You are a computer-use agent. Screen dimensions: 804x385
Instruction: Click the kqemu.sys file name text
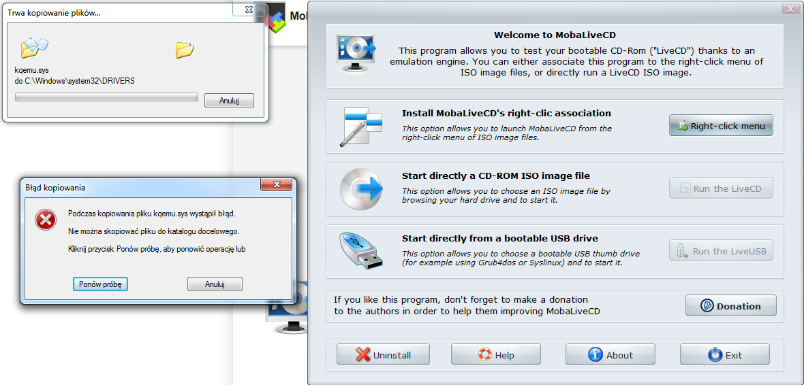[x=32, y=70]
